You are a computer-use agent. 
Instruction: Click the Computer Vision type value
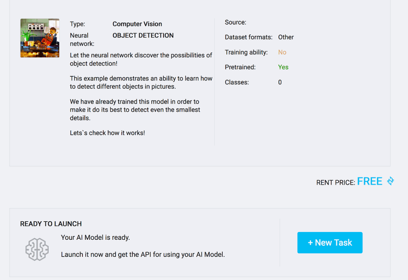point(137,24)
